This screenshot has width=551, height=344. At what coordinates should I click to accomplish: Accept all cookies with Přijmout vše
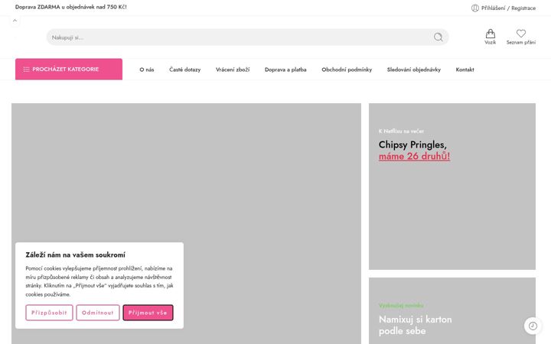coord(148,313)
